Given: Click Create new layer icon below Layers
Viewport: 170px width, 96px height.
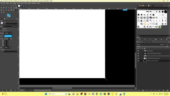Looking at the screenshot, I should pos(139,90).
